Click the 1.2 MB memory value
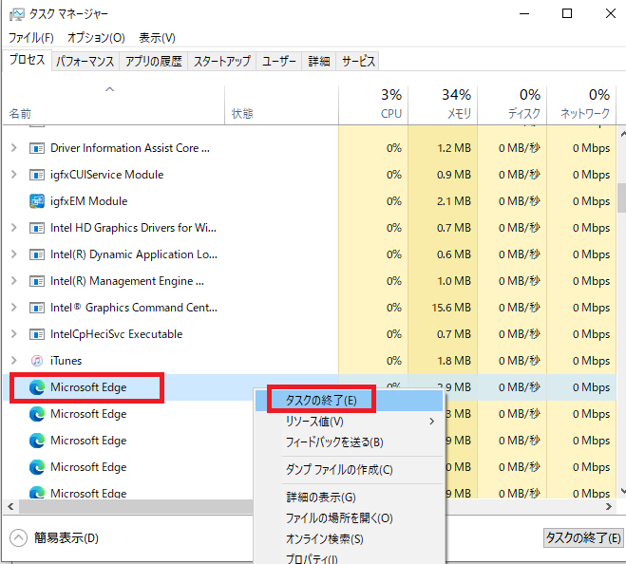The height and width of the screenshot is (564, 626). 454,148
